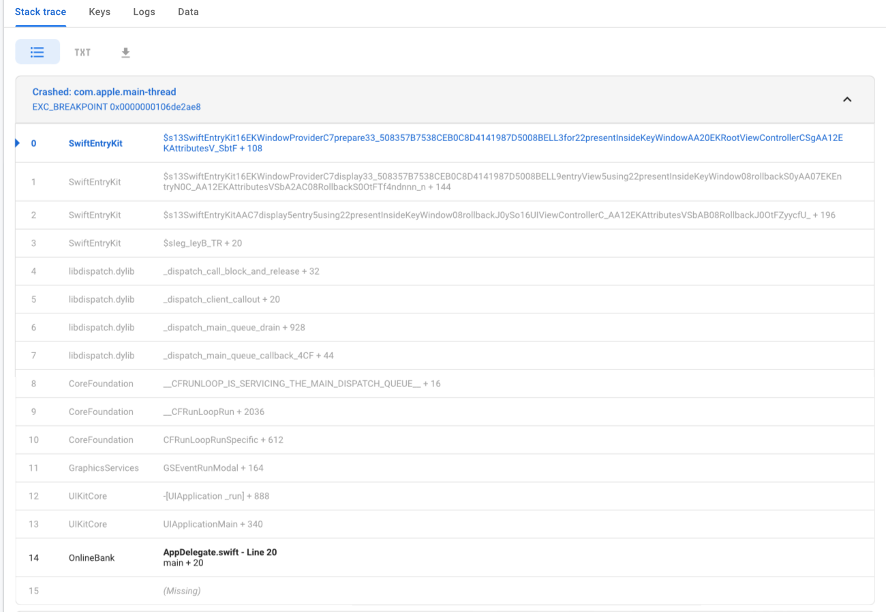The image size is (886, 612).
Task: Click SwiftEntryKit label in frame 0
Action: [95, 143]
